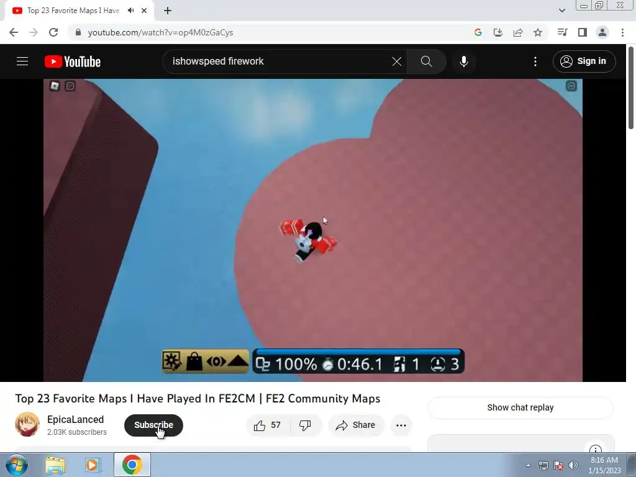Open media controls in Chrome toolbar

tap(563, 32)
